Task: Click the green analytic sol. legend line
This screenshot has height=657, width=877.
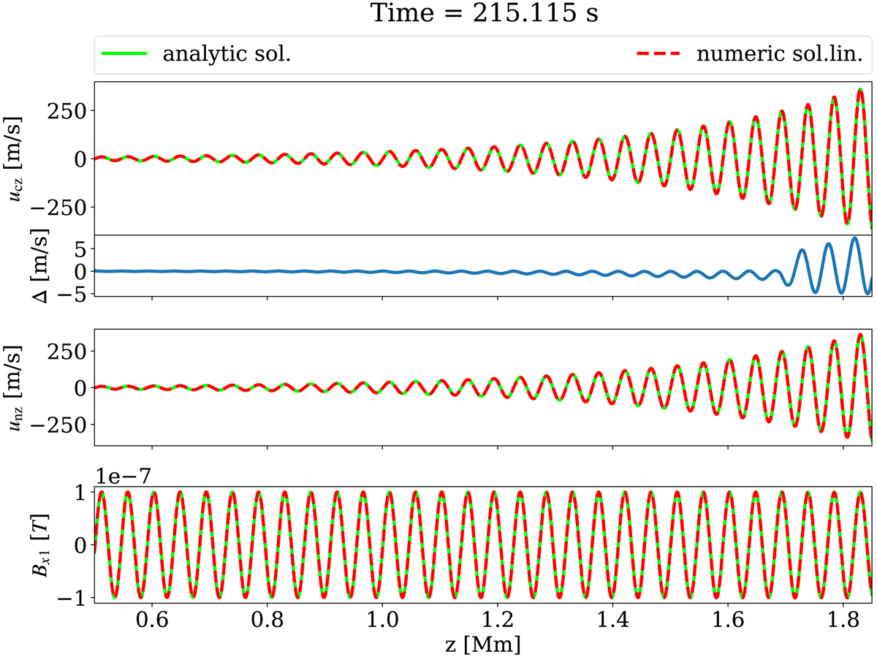Action: click(124, 56)
